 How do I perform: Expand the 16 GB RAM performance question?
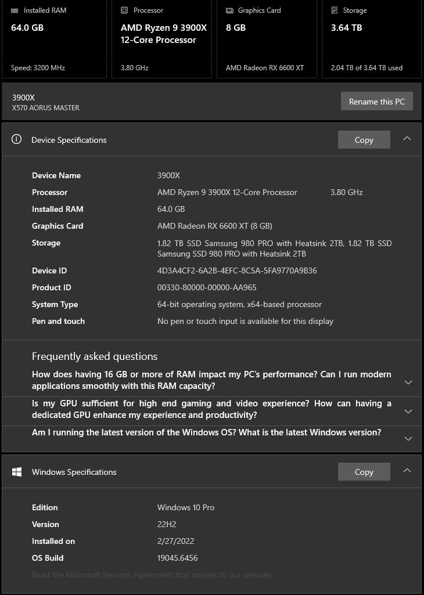coord(408,383)
